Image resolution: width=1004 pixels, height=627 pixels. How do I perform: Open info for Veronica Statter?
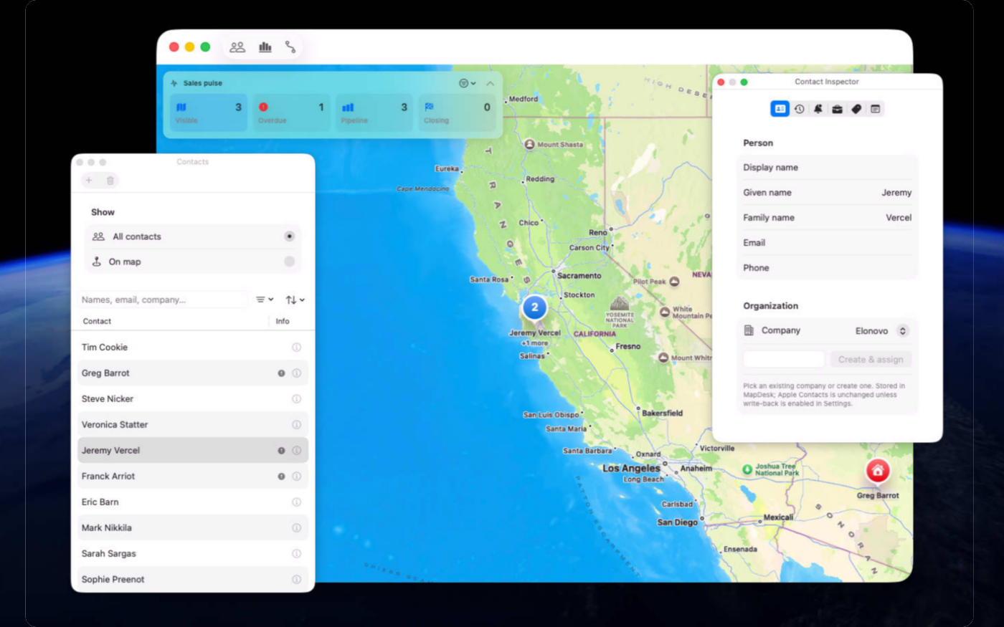[296, 425]
